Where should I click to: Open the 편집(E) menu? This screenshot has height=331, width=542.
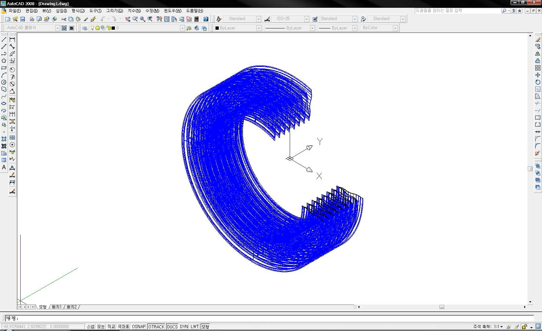[32, 11]
